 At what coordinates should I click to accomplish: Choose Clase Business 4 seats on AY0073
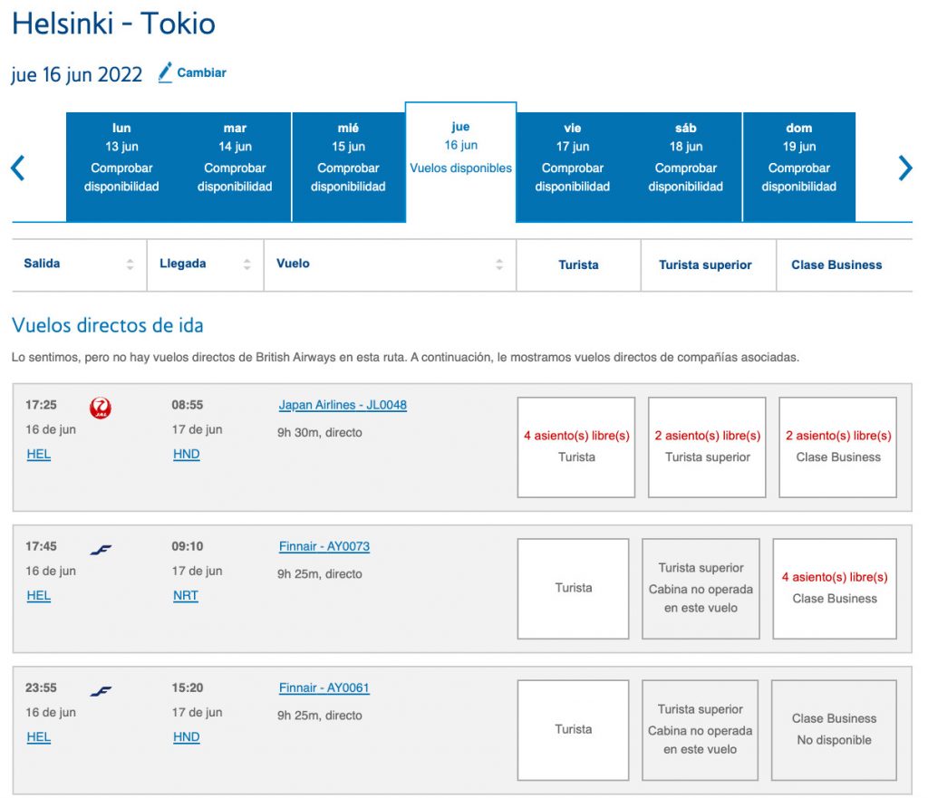pos(835,589)
